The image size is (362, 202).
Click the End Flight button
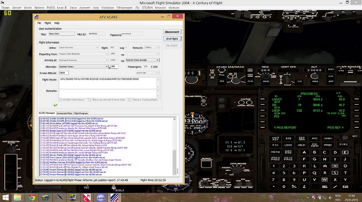tap(172, 39)
